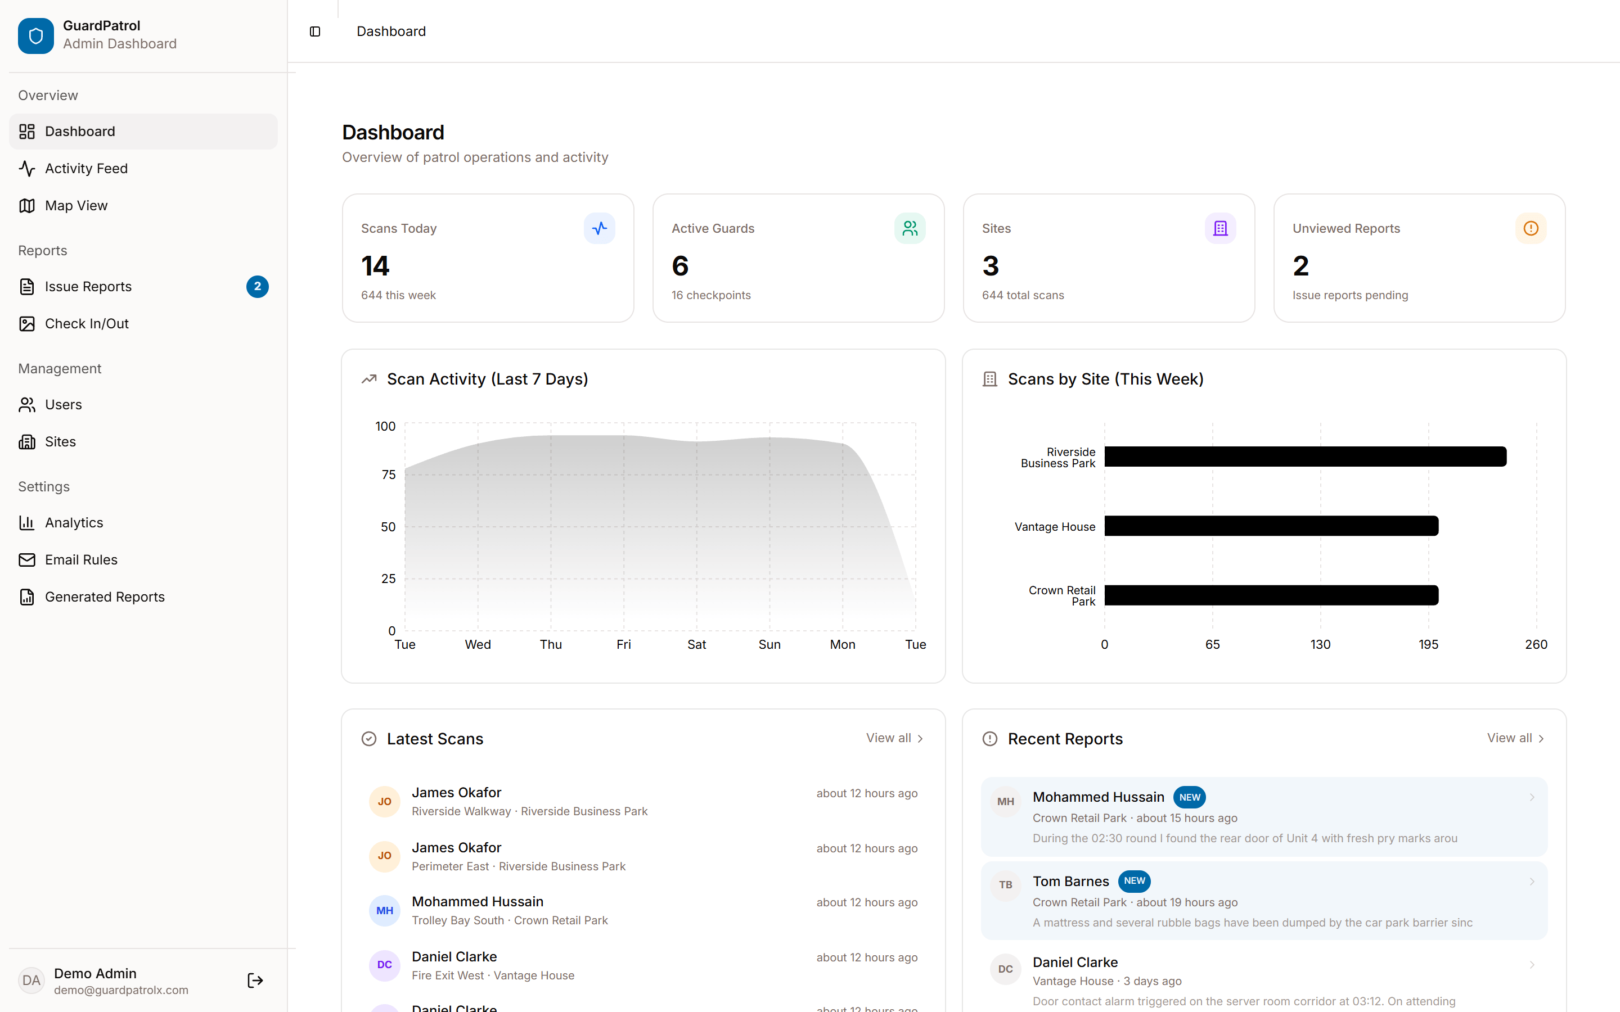Image resolution: width=1620 pixels, height=1012 pixels.
Task: Click the Latest Scans checkmark icon
Action: click(369, 739)
